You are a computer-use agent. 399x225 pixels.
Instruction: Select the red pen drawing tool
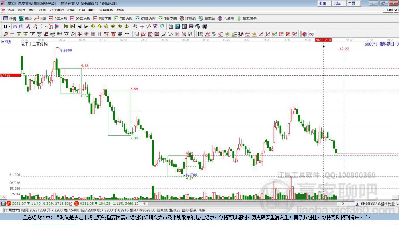[x=5, y=34]
